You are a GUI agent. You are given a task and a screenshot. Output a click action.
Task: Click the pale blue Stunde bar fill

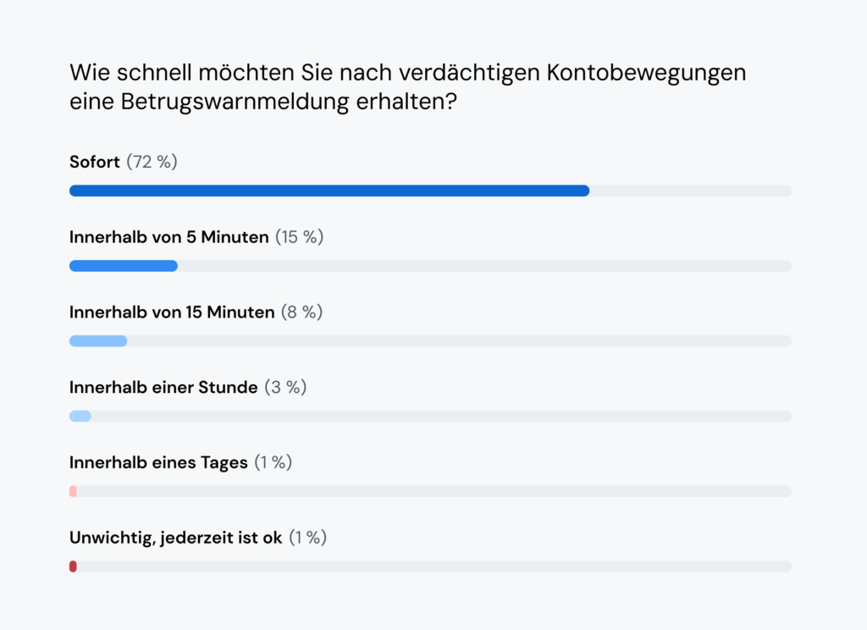[80, 417]
